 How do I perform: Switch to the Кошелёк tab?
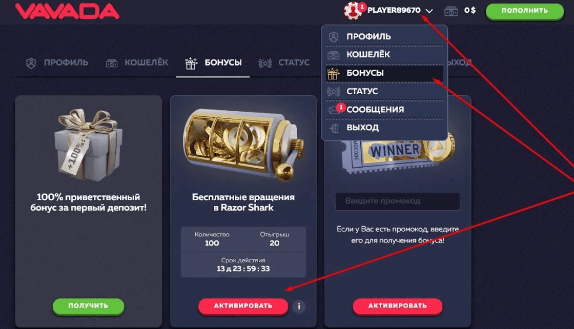(x=137, y=63)
